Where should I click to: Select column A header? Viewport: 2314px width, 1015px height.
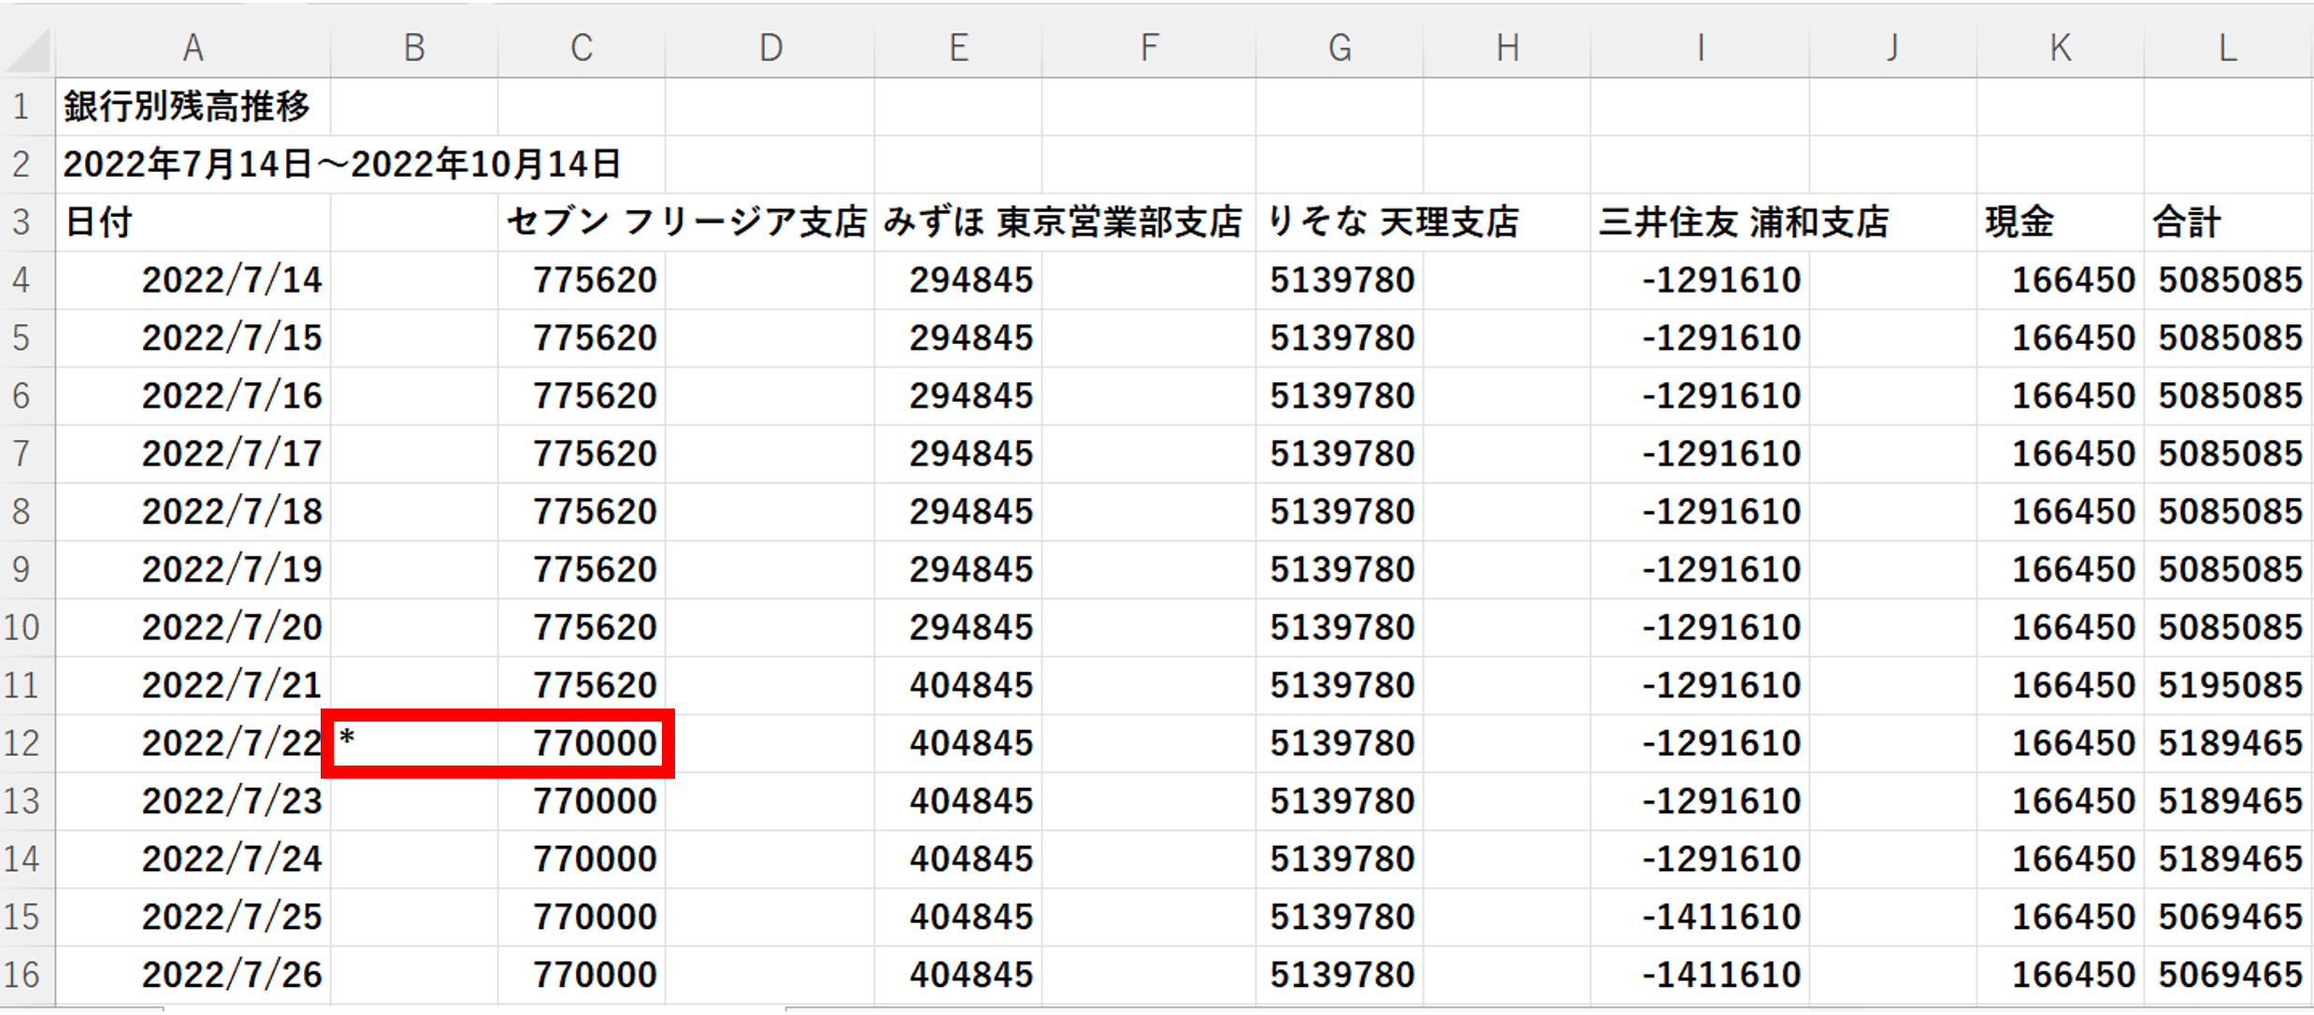[193, 47]
